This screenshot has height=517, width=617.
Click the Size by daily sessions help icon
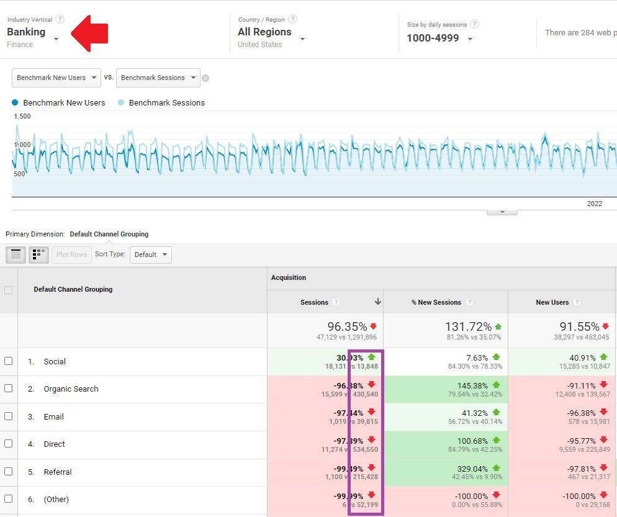point(475,24)
